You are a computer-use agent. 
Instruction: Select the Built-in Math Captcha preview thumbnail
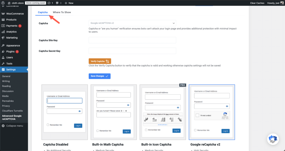[113, 112]
